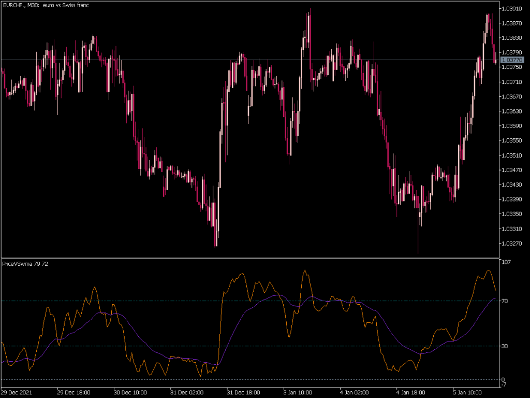
Task: Click the 29 Dec 2021 time axis label
Action: coord(17,392)
